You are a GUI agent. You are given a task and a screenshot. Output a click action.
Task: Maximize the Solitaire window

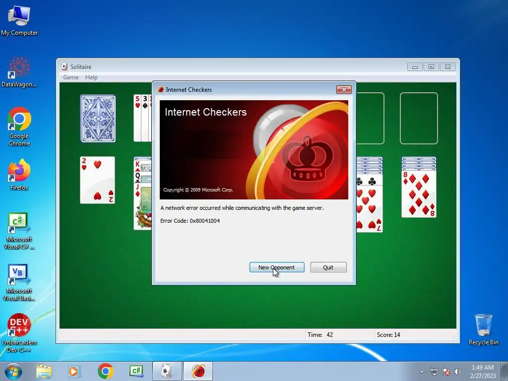[431, 67]
